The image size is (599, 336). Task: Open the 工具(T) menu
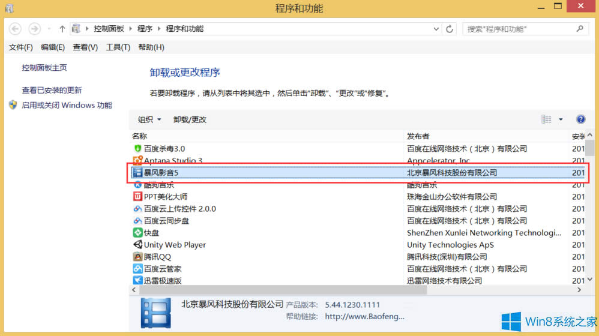click(x=118, y=47)
